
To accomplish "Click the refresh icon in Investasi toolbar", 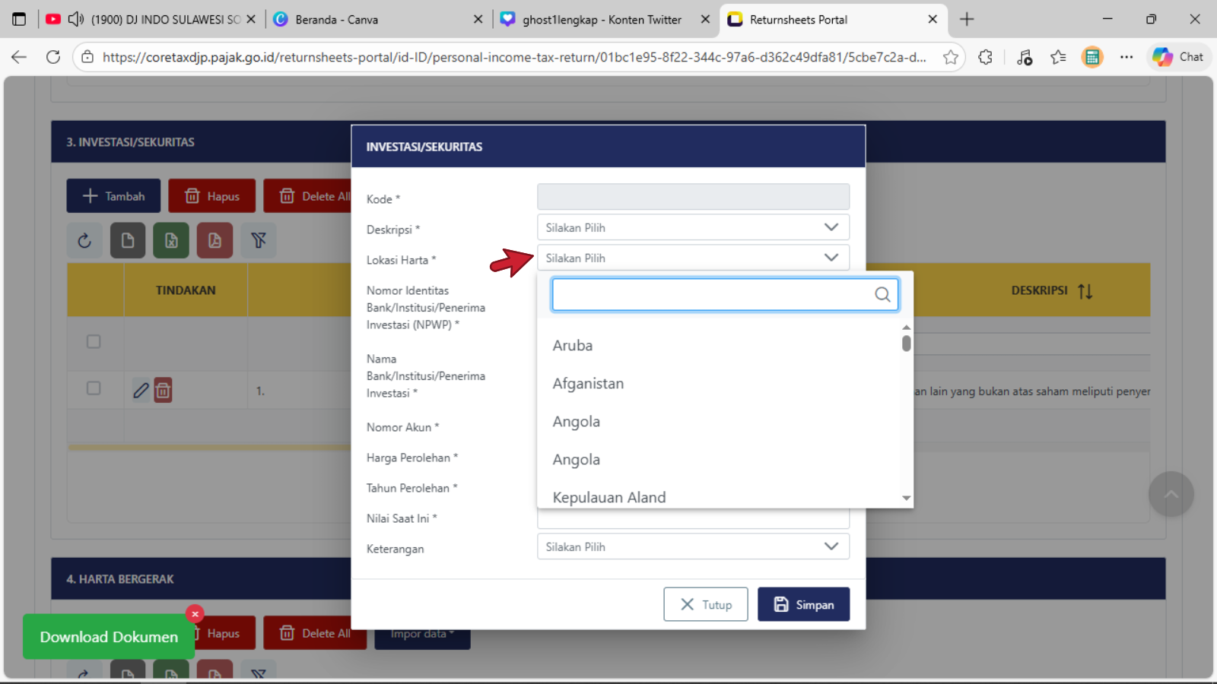I will pyautogui.click(x=84, y=241).
